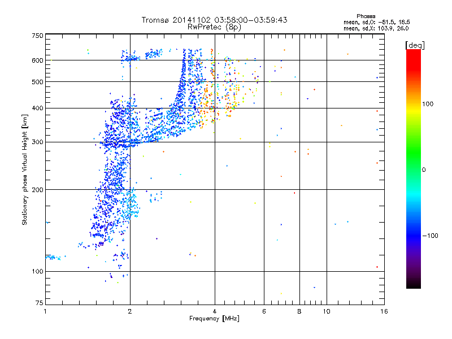This screenshot has height=339, width=452.
Task: Click the y-axis label 'Stationary phase Virtual Height [km]'
Action: [x=24, y=169]
